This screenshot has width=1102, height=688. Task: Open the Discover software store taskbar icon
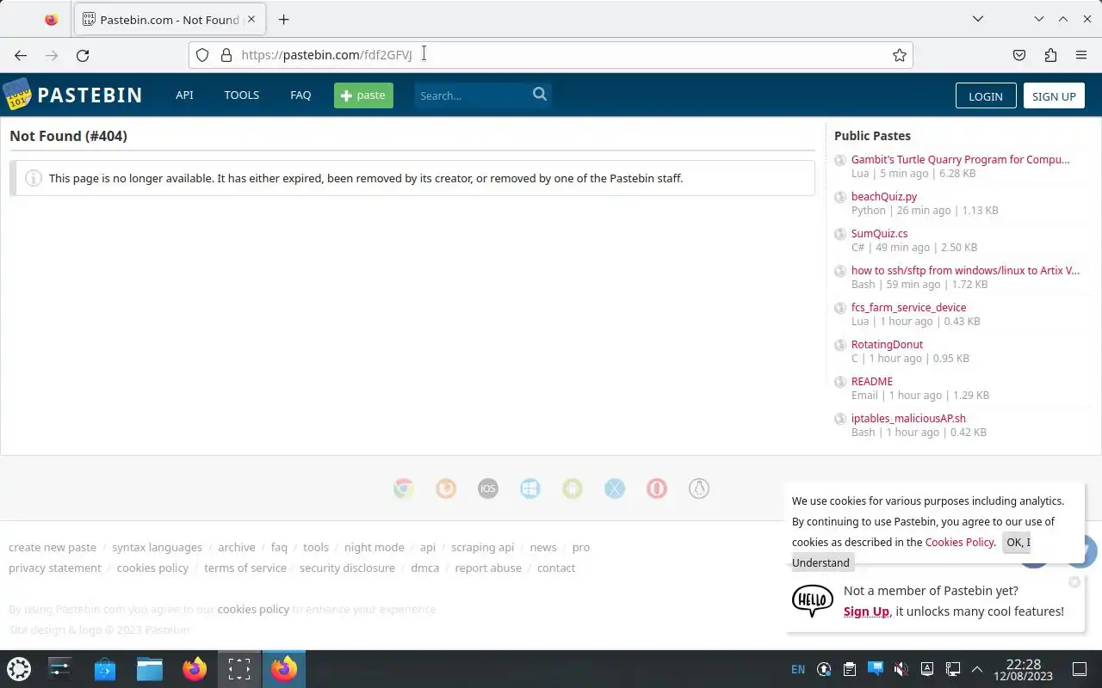[105, 668]
